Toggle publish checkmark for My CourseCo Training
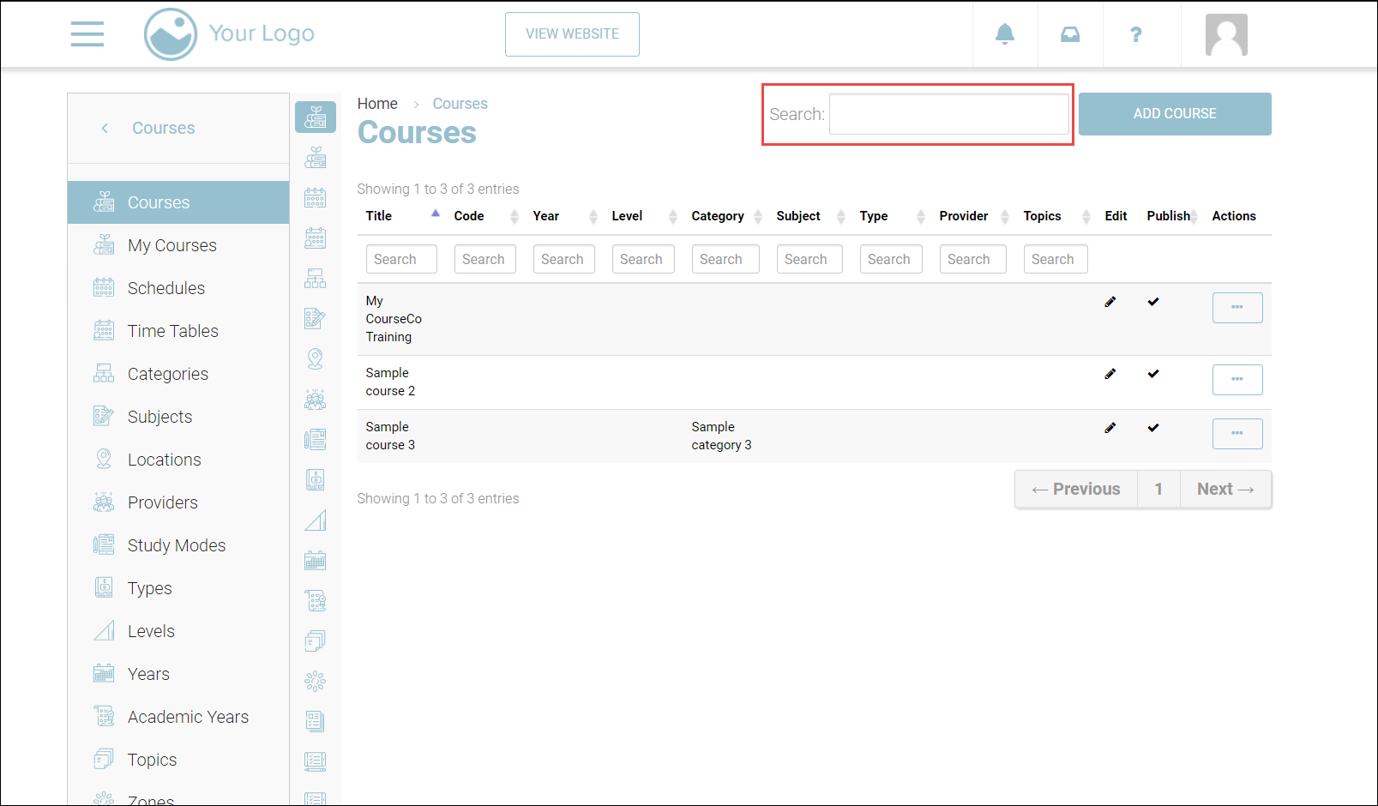 pos(1153,302)
